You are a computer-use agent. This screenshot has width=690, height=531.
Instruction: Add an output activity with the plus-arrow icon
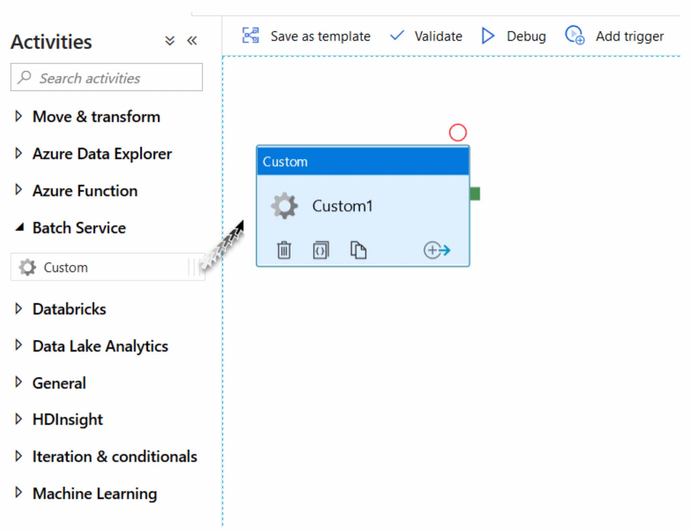(437, 250)
